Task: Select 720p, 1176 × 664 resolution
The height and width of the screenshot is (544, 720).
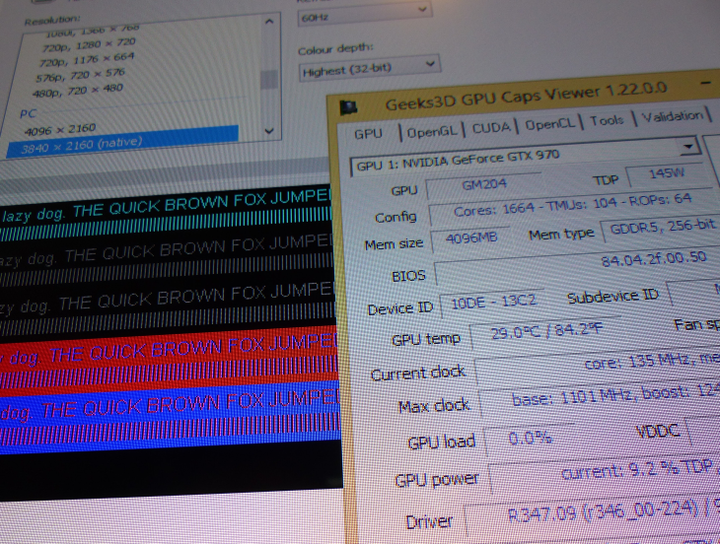Action: click(86, 59)
